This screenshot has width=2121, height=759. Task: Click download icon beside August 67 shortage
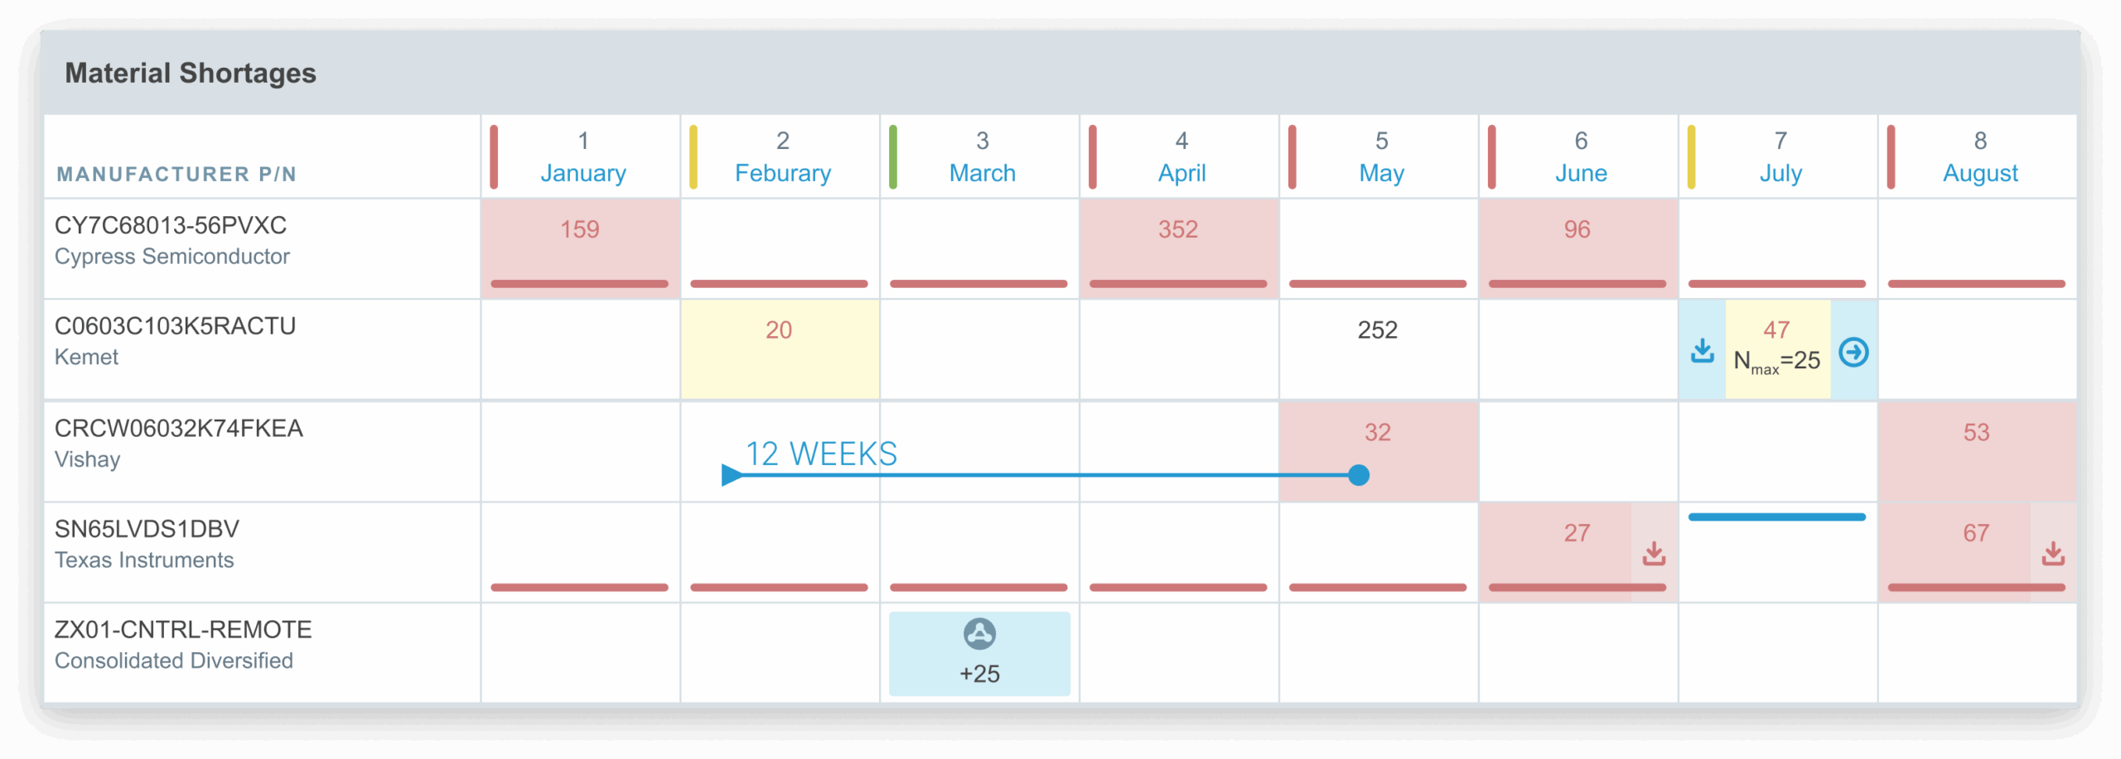point(2053,553)
